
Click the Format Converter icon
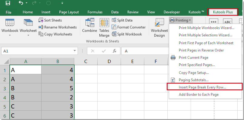[114, 27]
